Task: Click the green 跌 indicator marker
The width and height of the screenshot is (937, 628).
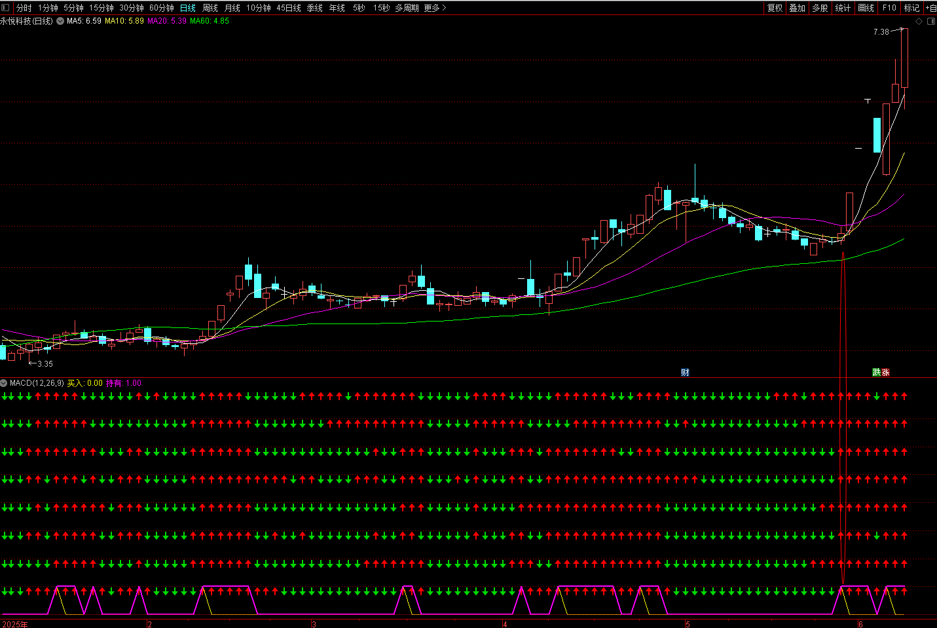Action: (876, 373)
